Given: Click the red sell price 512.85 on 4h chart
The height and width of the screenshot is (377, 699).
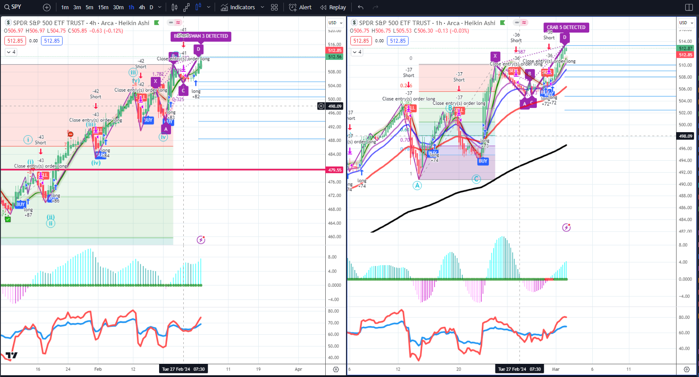Looking at the screenshot, I should click(x=15, y=41).
